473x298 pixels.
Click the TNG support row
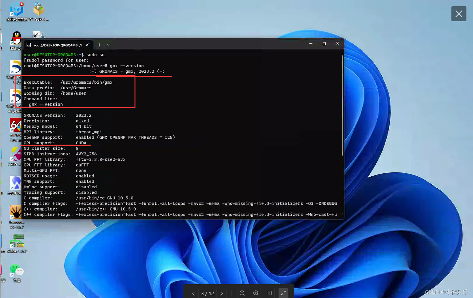59,181
